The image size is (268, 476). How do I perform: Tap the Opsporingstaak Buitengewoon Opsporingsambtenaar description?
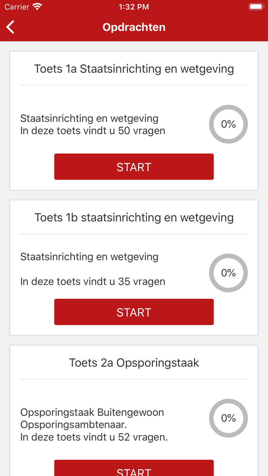[x=92, y=418]
